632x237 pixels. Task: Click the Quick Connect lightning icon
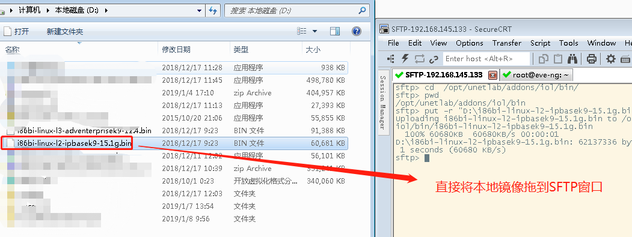click(x=405, y=59)
